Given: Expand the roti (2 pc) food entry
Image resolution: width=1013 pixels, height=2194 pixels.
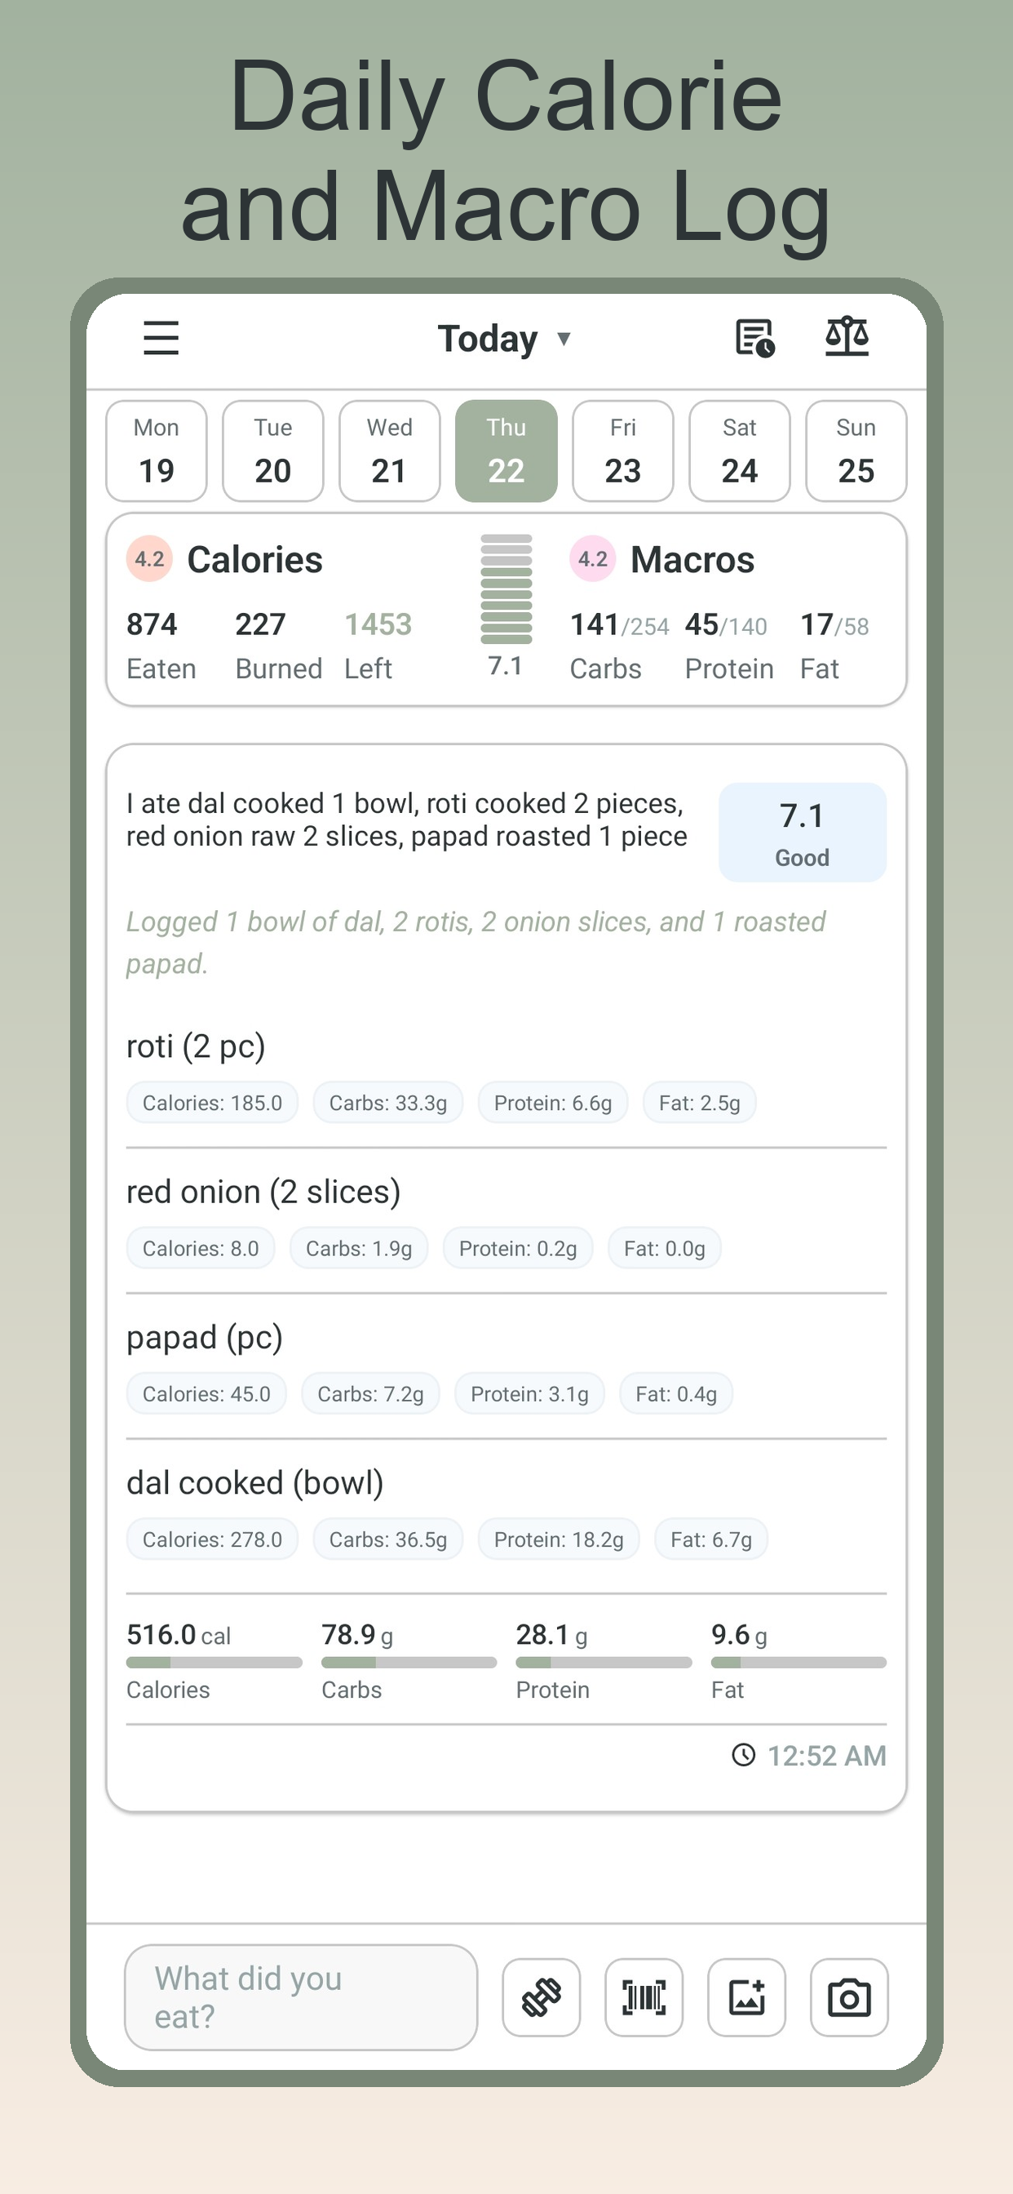Looking at the screenshot, I should 195,1046.
